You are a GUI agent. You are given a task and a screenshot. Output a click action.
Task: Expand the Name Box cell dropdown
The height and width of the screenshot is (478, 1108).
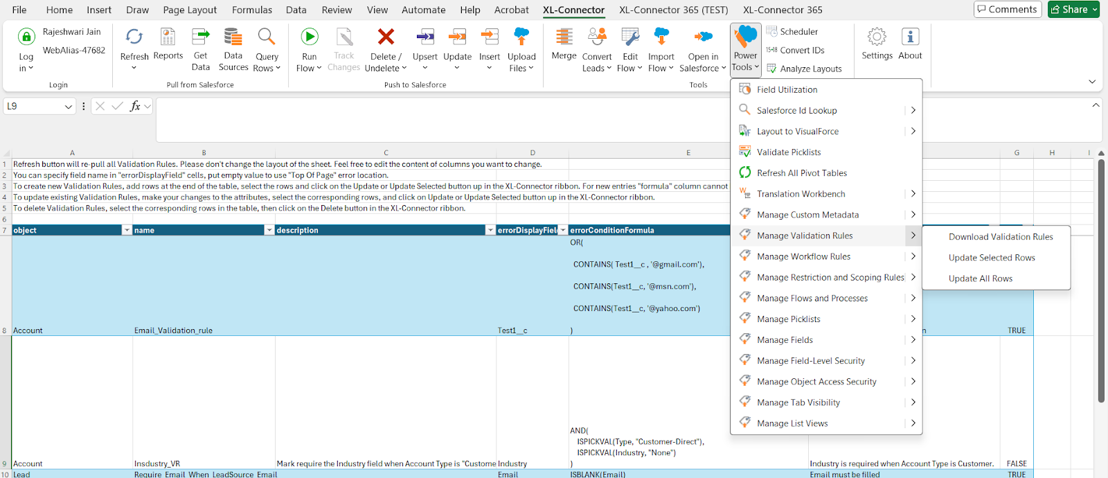pos(68,107)
